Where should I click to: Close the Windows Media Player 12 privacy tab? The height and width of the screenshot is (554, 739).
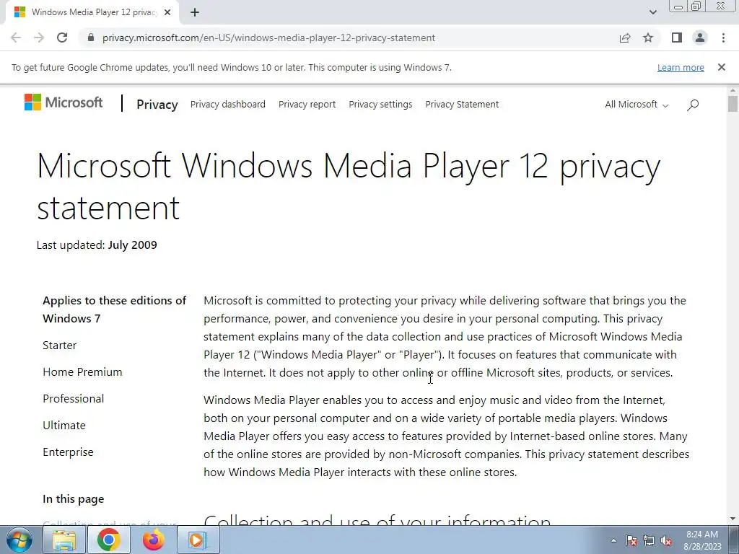[167, 13]
